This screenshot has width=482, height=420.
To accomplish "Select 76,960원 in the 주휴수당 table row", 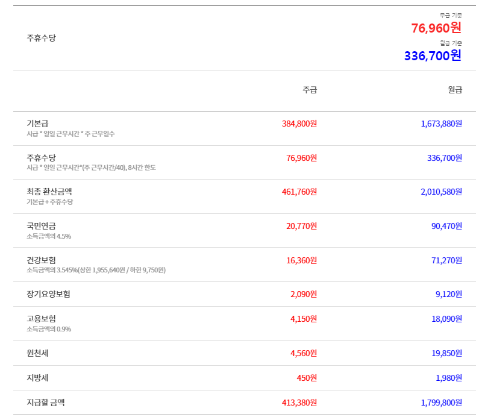I will point(302,158).
